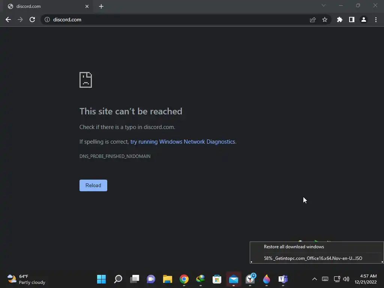Open the Mail app on taskbar
Image resolution: width=384 pixels, height=288 pixels.
(x=233, y=279)
